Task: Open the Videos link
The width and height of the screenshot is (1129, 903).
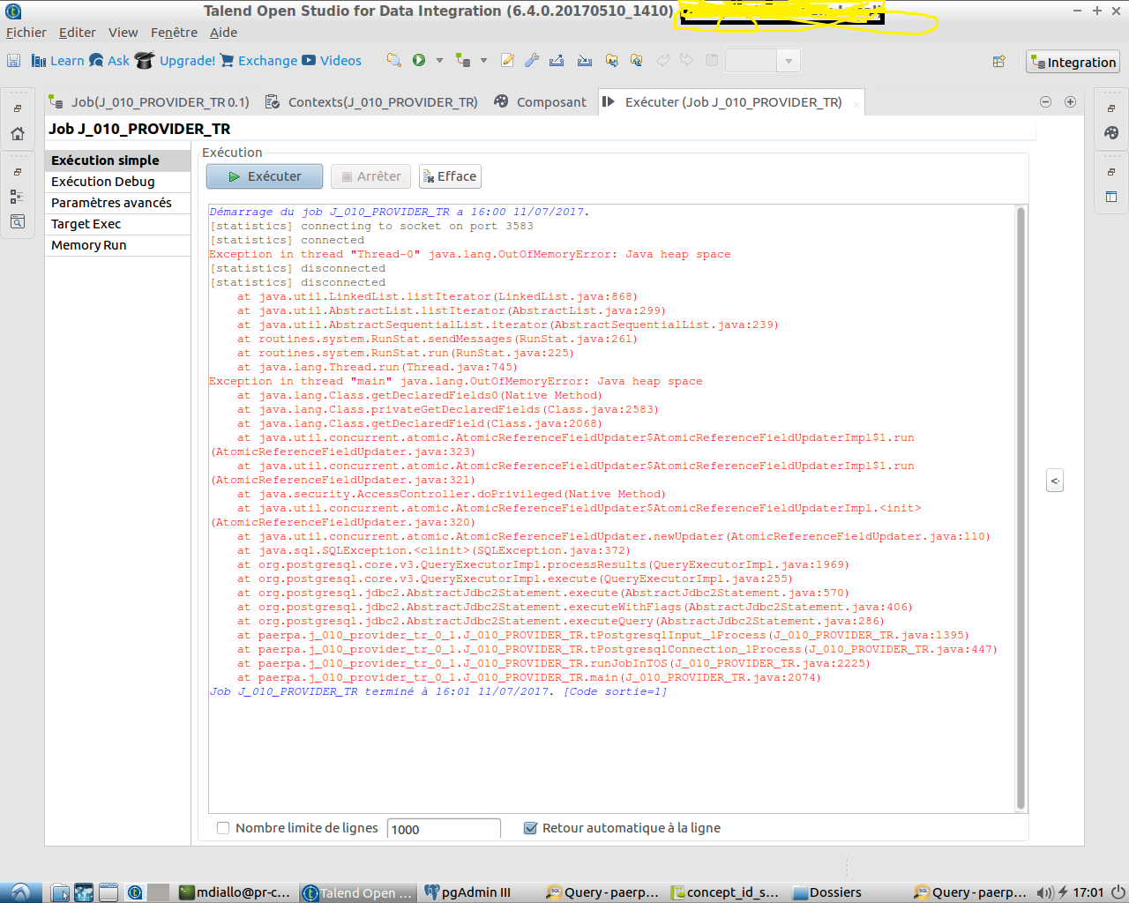Action: tap(332, 61)
